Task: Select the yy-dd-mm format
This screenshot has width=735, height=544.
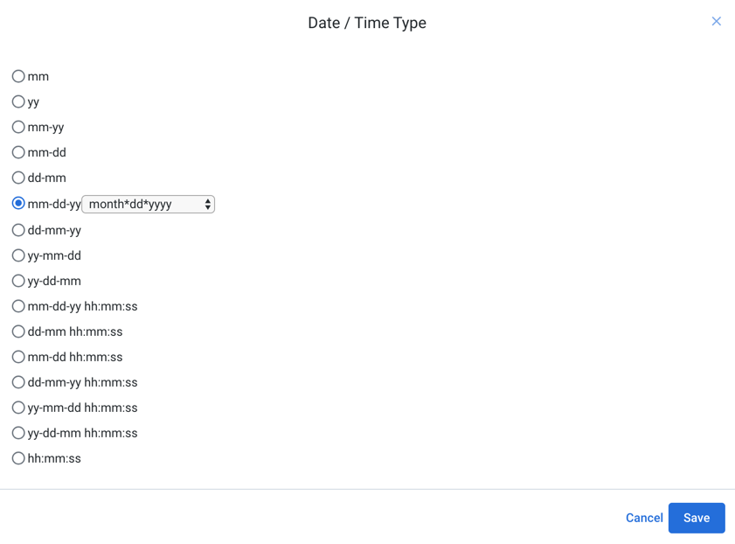Action: pos(18,281)
